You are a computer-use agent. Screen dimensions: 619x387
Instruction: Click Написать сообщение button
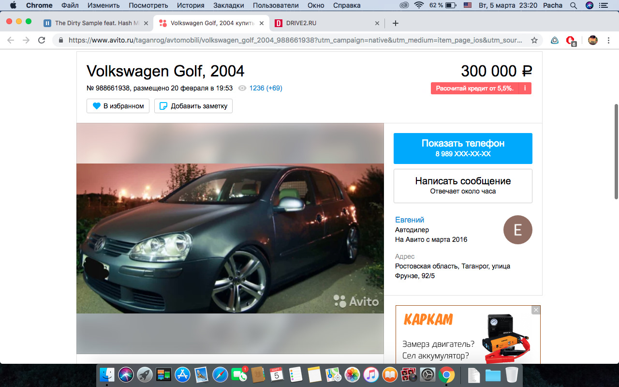point(463,186)
